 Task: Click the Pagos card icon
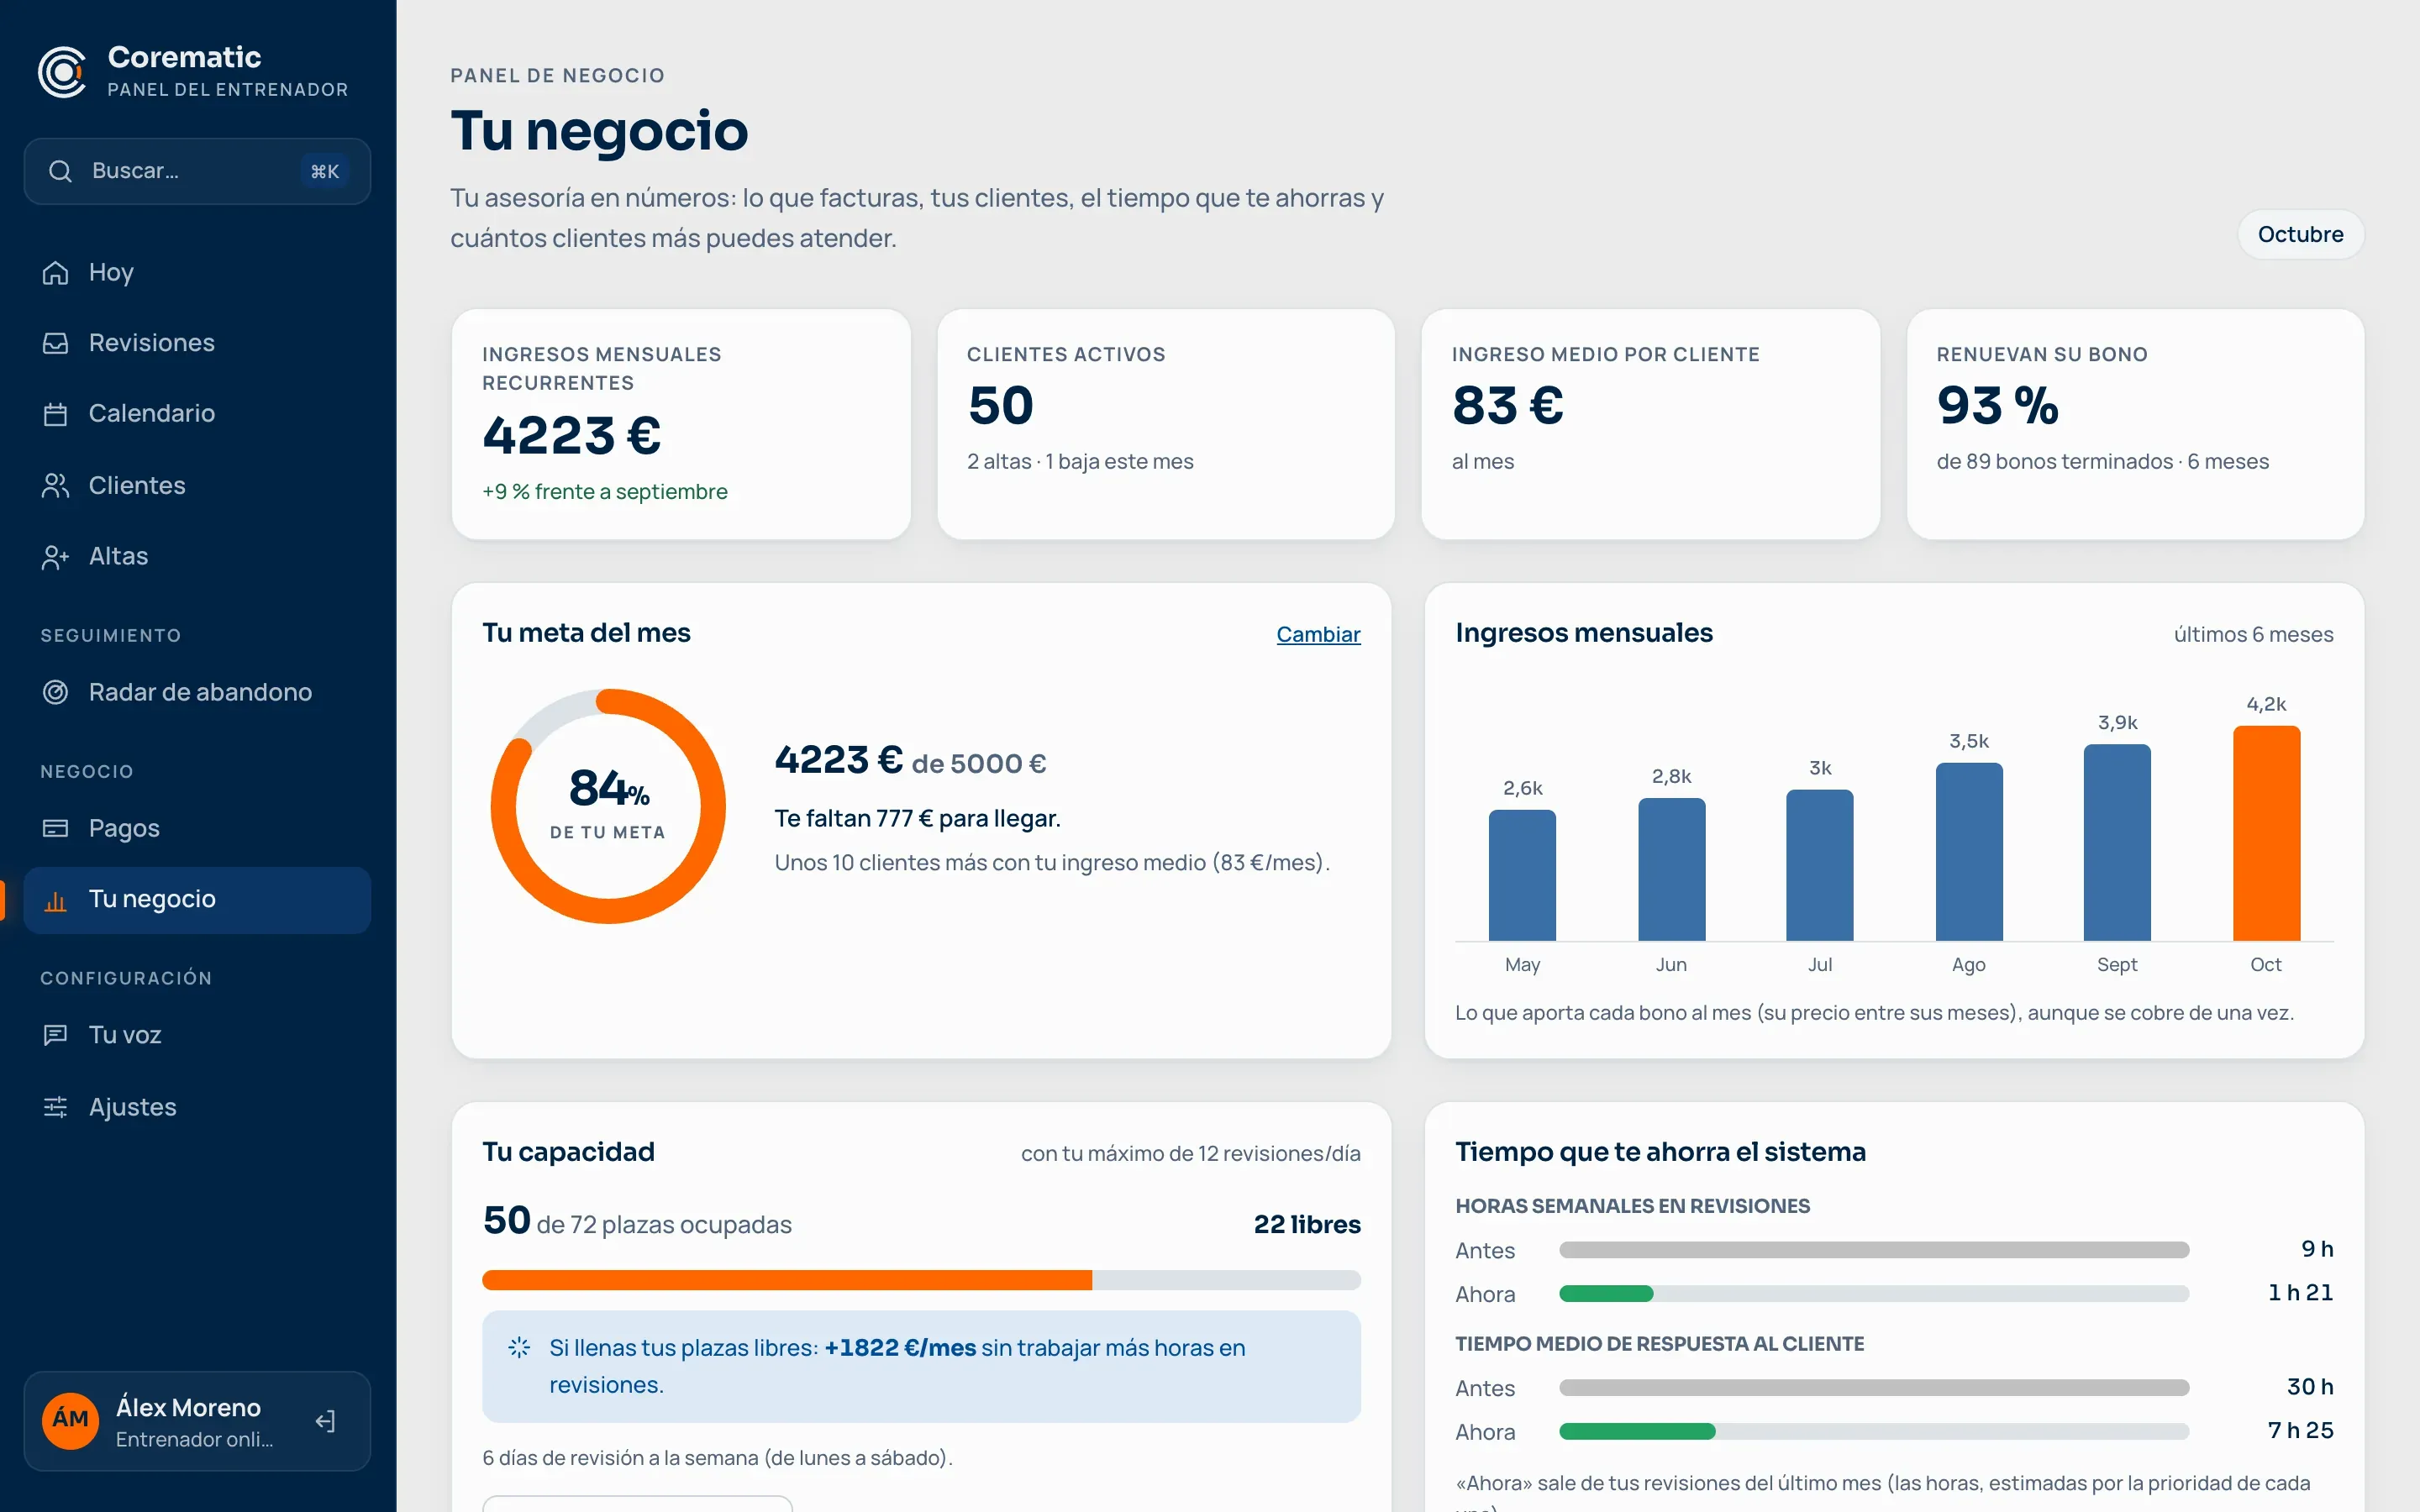[x=55, y=828]
